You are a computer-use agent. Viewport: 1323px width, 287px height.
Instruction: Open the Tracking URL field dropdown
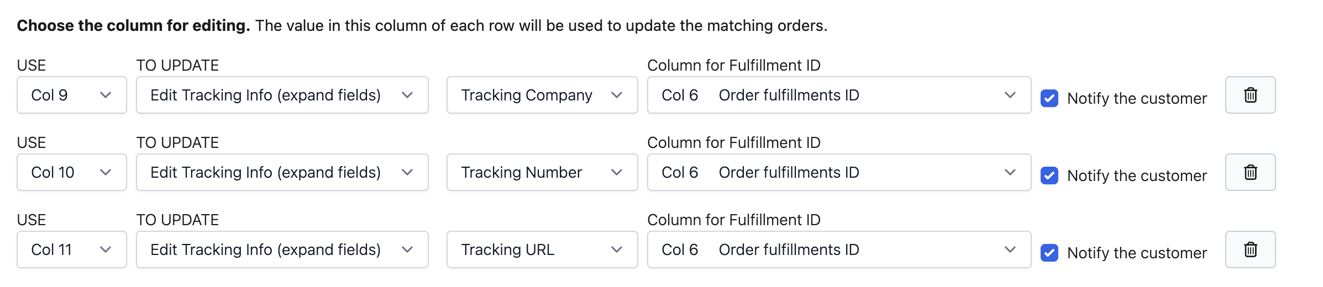pos(542,249)
